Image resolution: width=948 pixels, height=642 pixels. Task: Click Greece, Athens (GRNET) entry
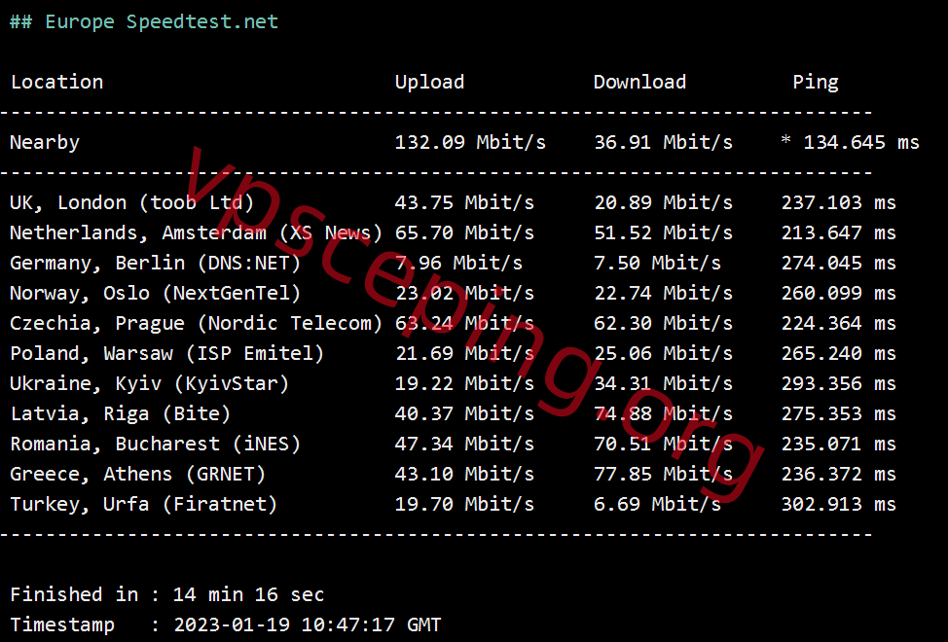click(138, 474)
